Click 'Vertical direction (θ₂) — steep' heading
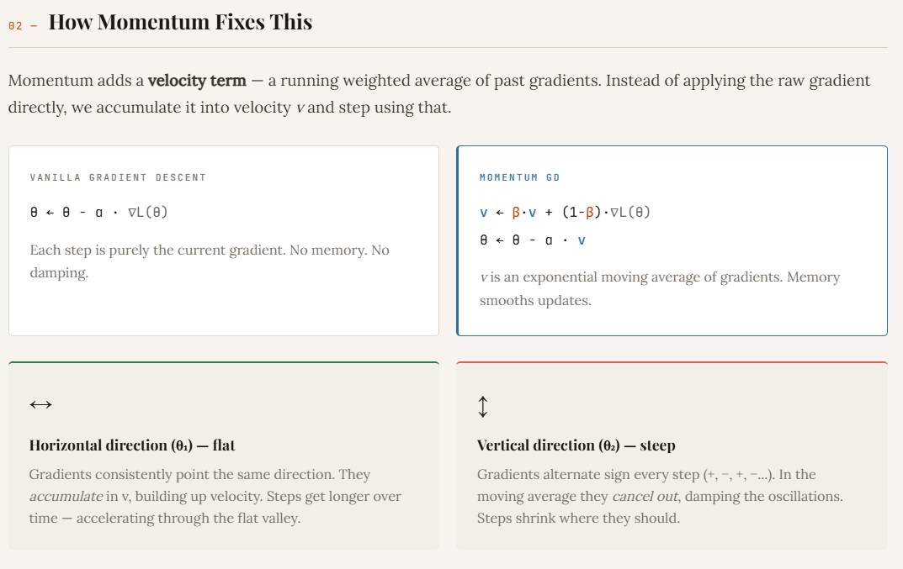903x569 pixels. pyautogui.click(x=576, y=445)
